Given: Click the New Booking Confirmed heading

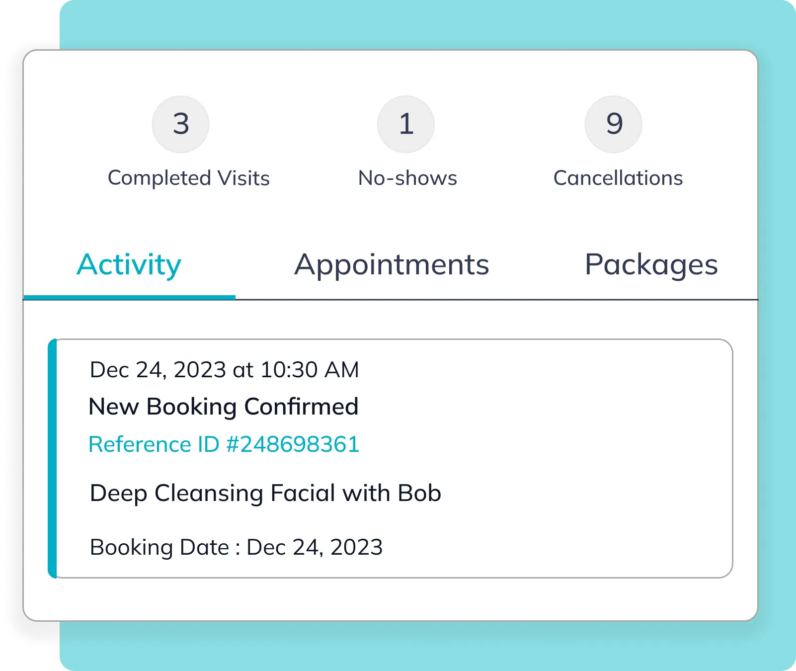Looking at the screenshot, I should tap(224, 407).
